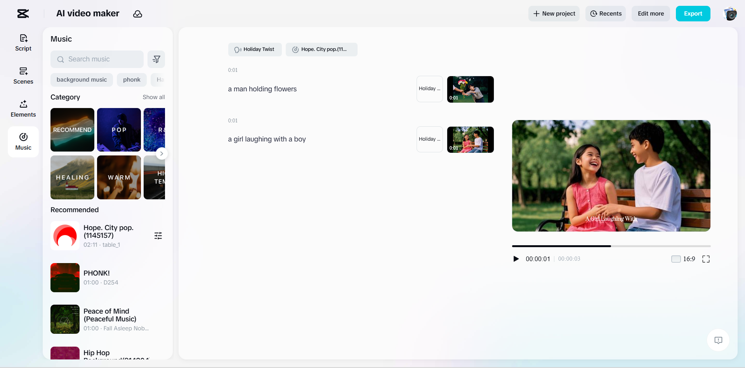This screenshot has height=368, width=745.
Task: Toggle the Hope. City pop music chip
Action: click(321, 49)
